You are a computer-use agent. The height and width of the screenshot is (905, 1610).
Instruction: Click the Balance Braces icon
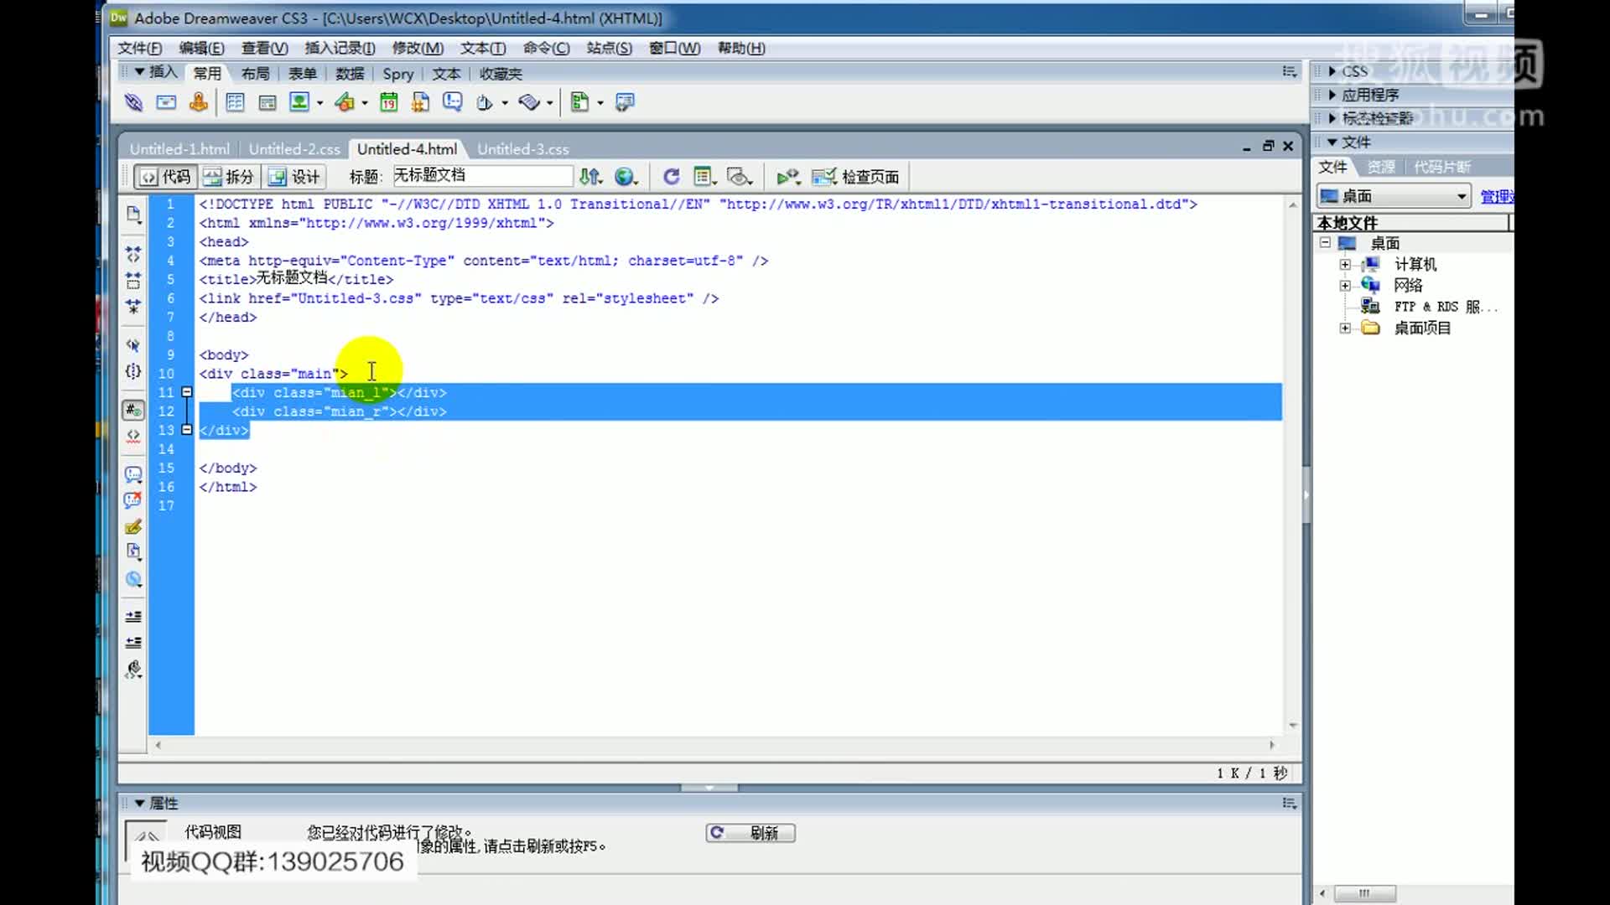pyautogui.click(x=133, y=371)
